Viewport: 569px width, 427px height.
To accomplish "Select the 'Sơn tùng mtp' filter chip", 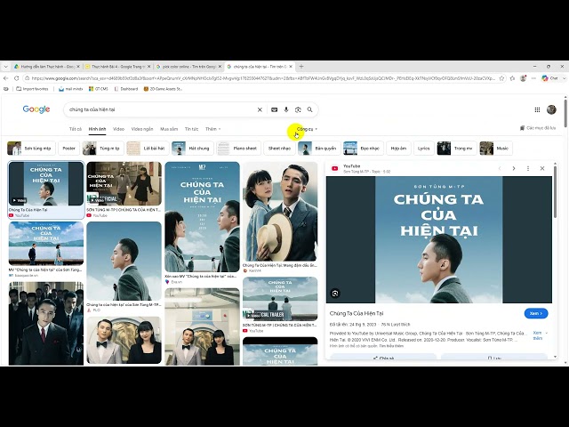I will click(31, 149).
